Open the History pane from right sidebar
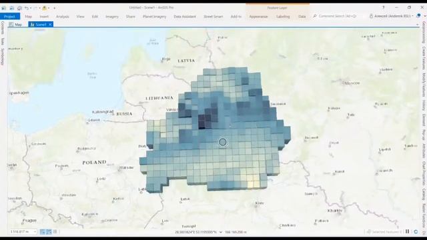Screen dimensions: 427x240 click(424, 105)
